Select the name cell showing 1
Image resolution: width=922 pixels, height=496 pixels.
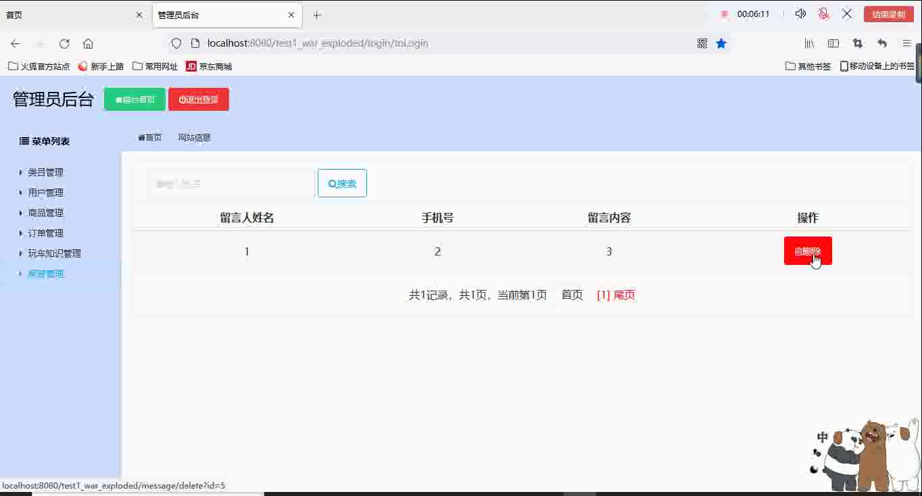pos(247,251)
